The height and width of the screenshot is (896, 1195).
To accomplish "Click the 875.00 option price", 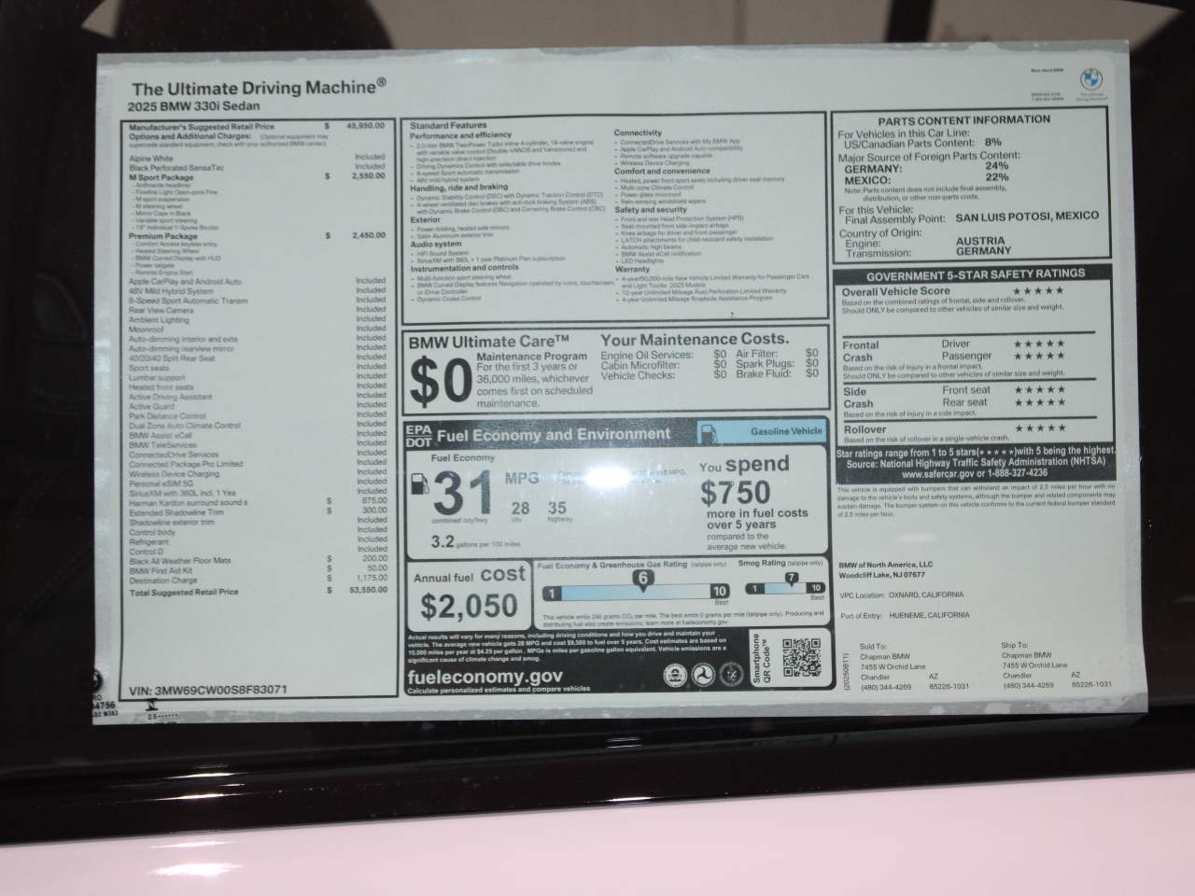I will tap(374, 501).
